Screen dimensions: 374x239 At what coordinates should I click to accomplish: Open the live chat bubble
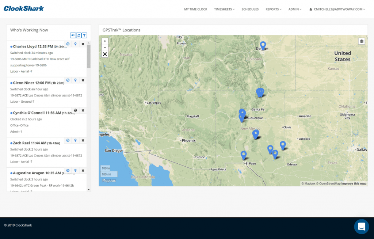coord(361,226)
